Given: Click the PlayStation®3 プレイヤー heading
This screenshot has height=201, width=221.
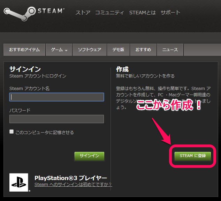Looking at the screenshot, I should point(71,178).
